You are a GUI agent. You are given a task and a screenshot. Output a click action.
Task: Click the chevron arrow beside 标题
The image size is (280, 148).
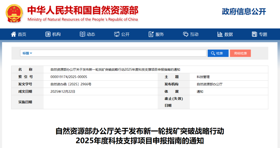[x=31, y=53]
